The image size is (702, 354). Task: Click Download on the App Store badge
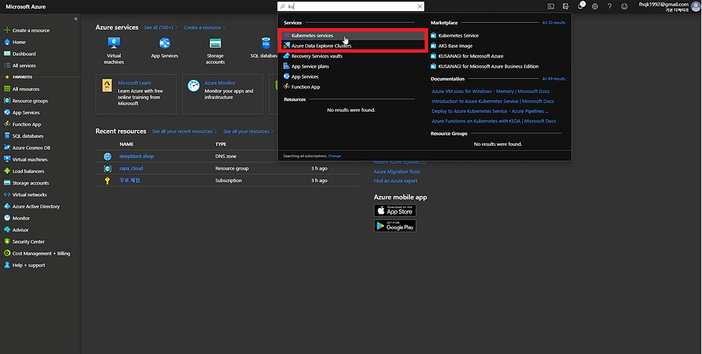[x=395, y=210]
